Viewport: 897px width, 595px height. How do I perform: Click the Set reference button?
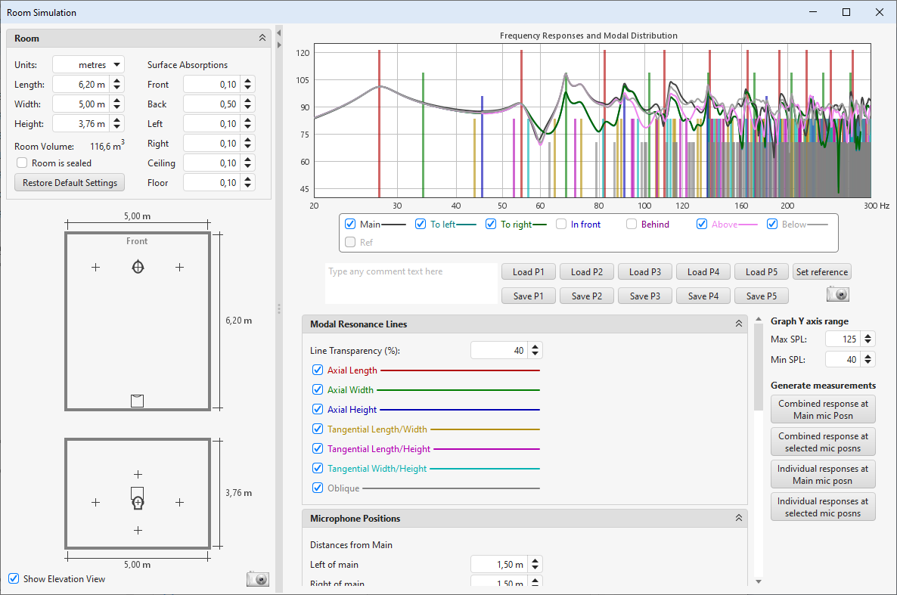[x=822, y=272]
